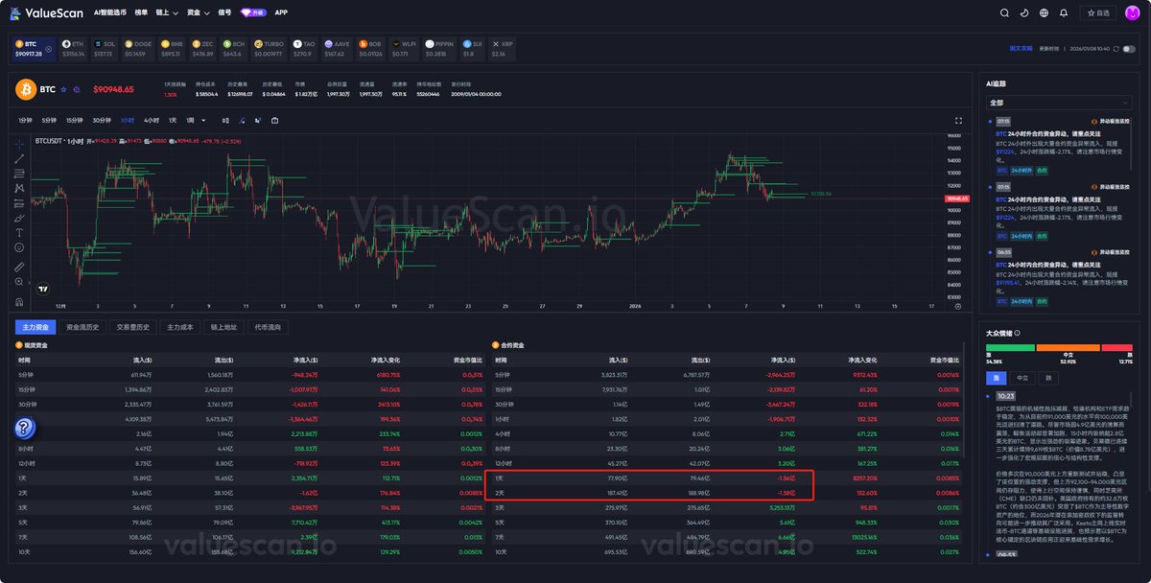
Task: Select the crosshair cursor tool
Action: [x=19, y=143]
